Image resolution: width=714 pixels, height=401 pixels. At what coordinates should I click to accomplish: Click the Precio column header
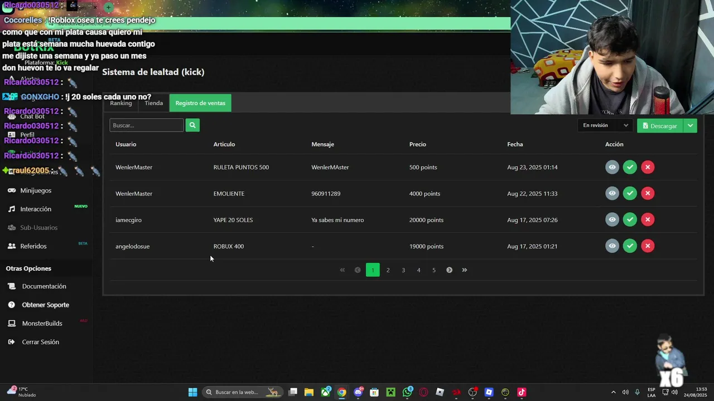pos(418,144)
